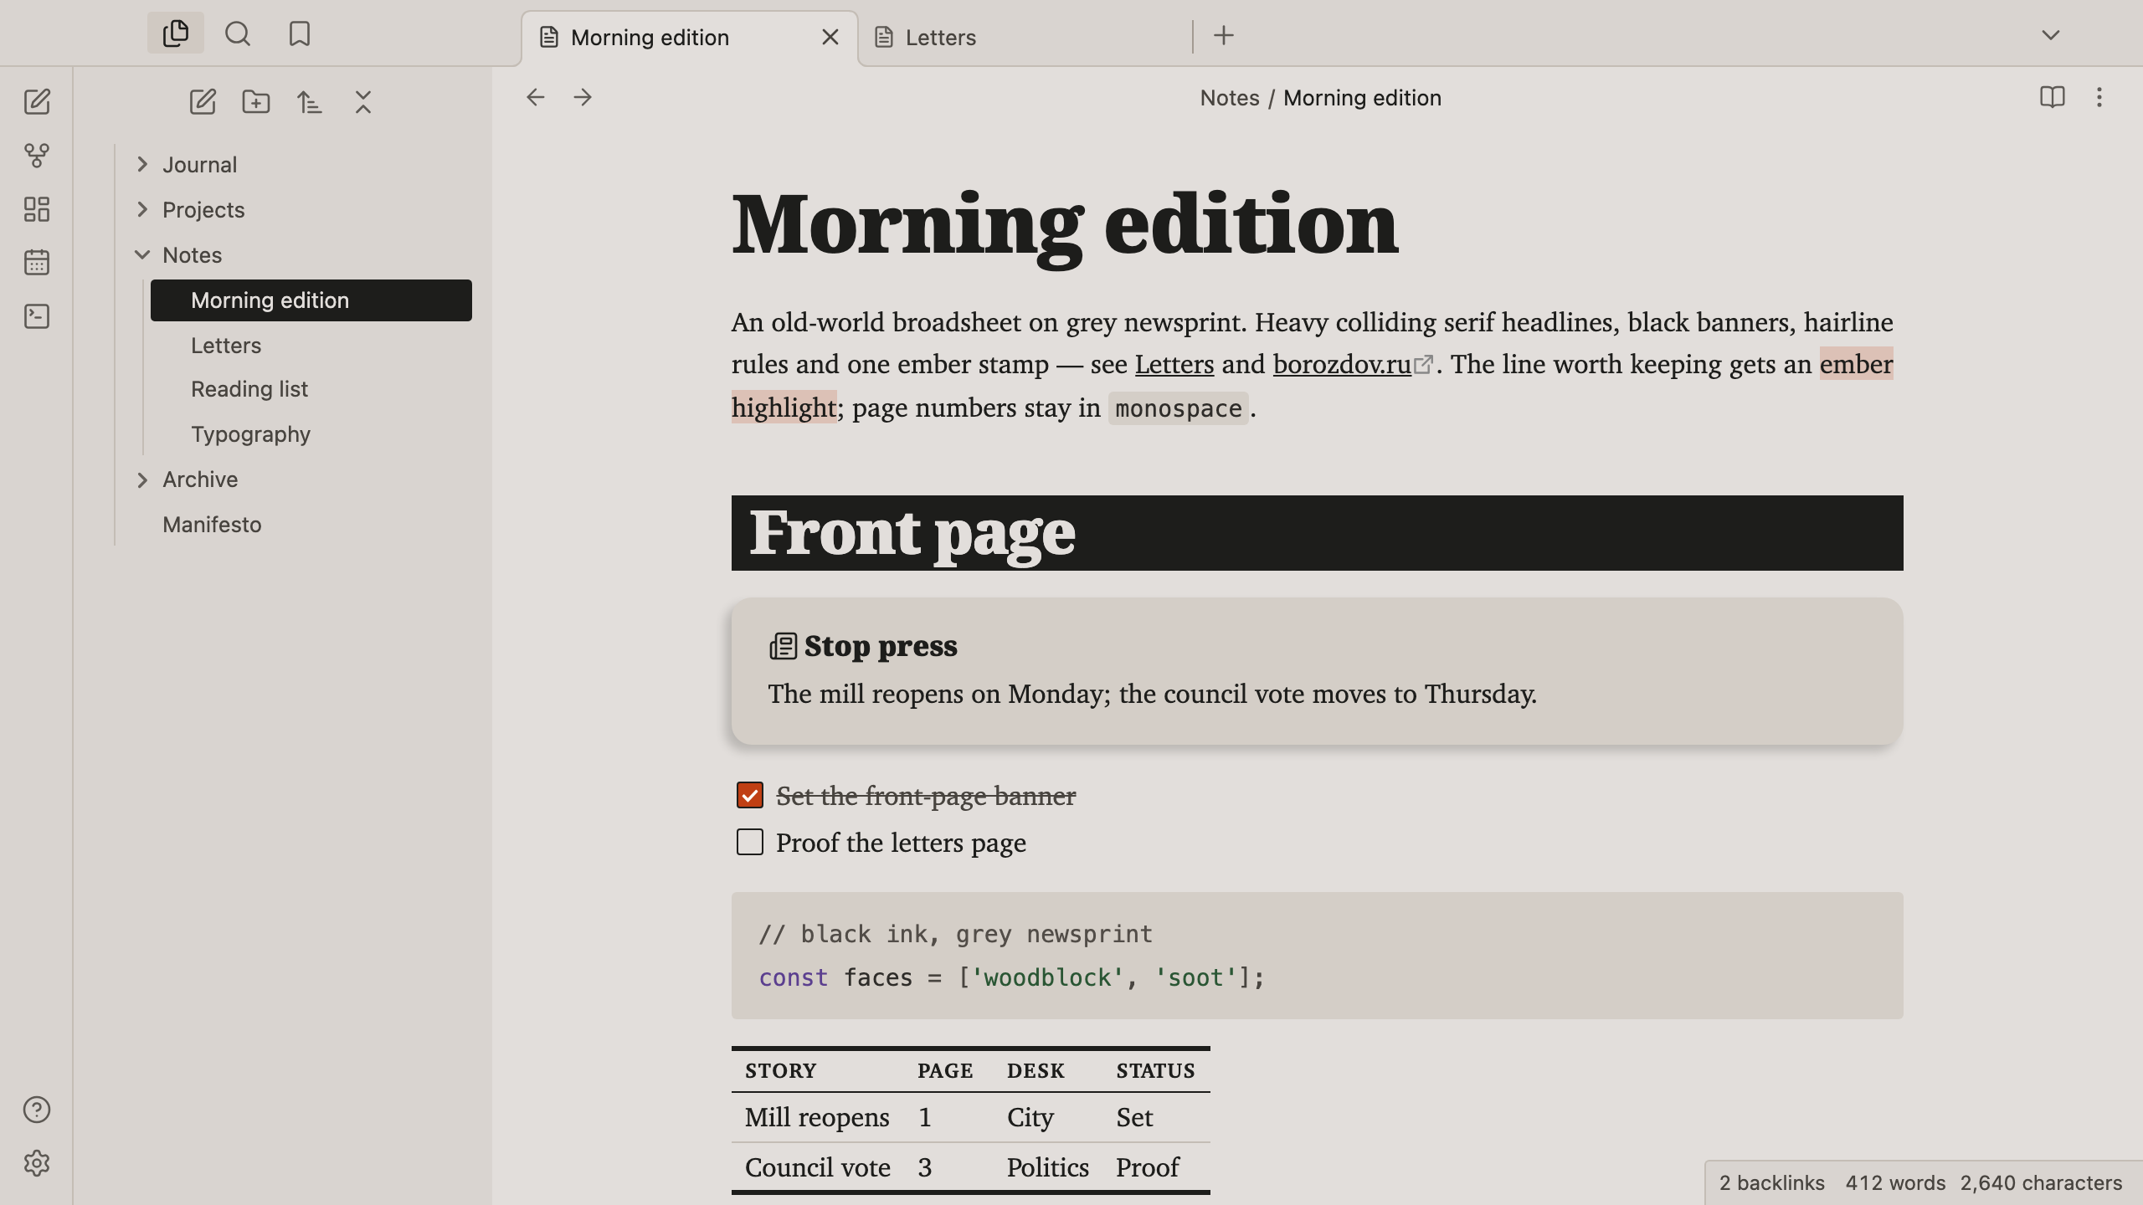Expand the Journal folder
The width and height of the screenshot is (2143, 1205).
[142, 164]
